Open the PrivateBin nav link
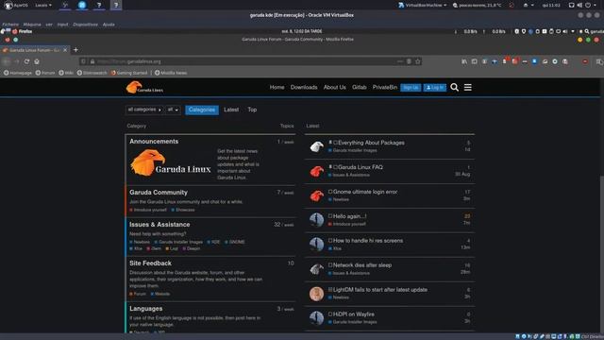 (385, 88)
